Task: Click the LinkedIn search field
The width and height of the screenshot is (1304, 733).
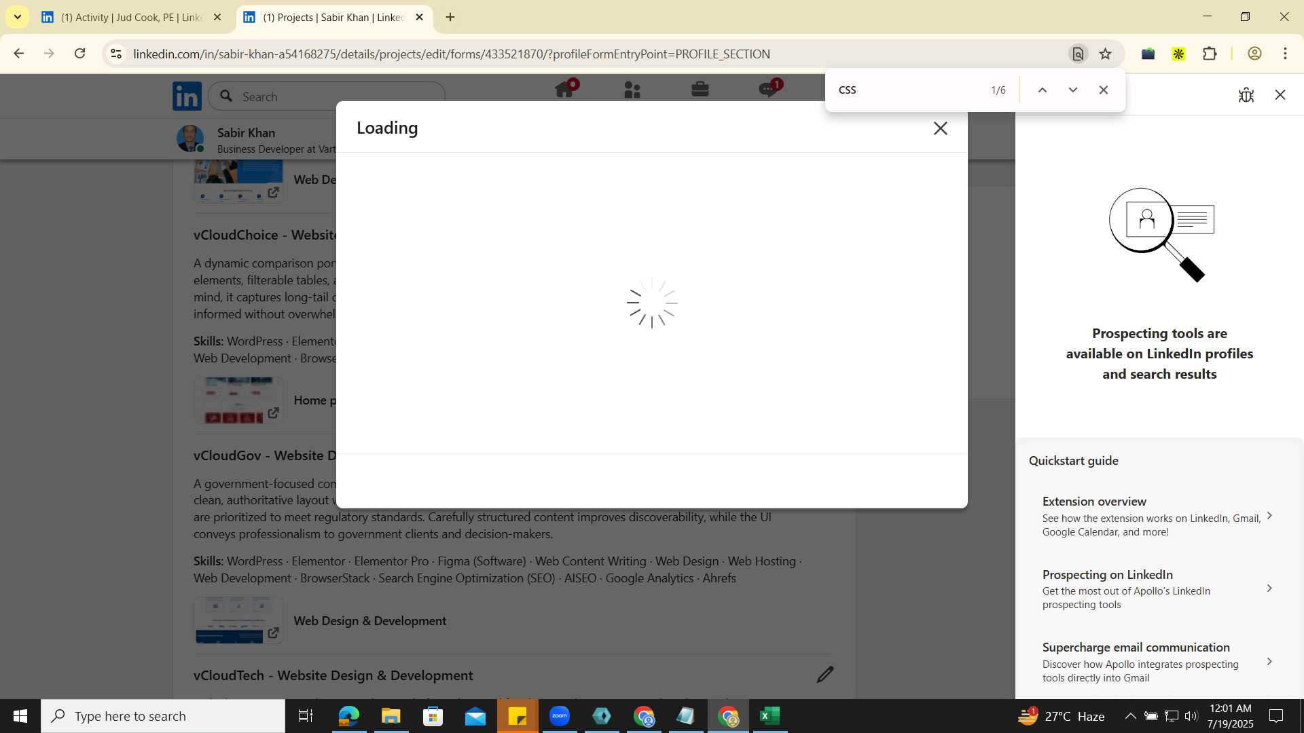Action: (x=327, y=96)
